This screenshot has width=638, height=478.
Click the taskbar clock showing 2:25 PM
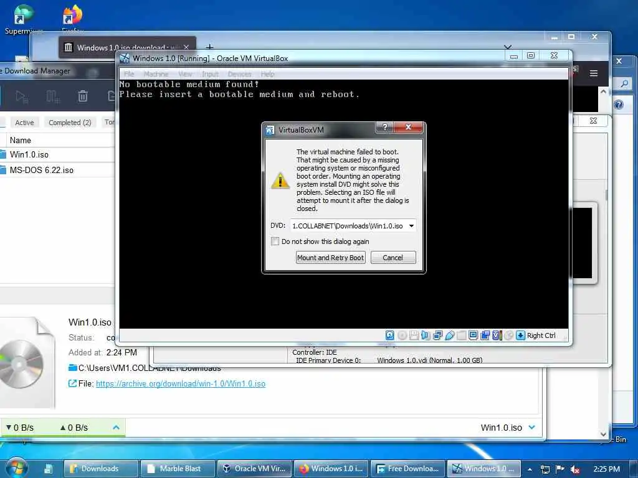(607, 469)
